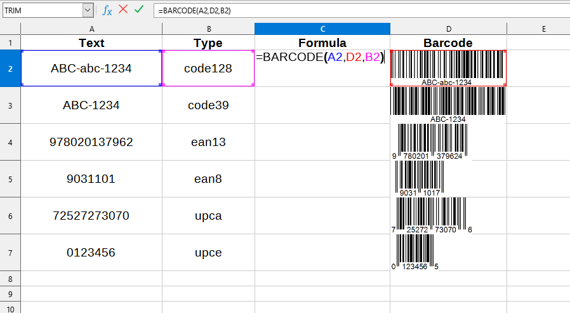Click the ean13 barcode image
The image size is (570, 313).
click(x=431, y=141)
